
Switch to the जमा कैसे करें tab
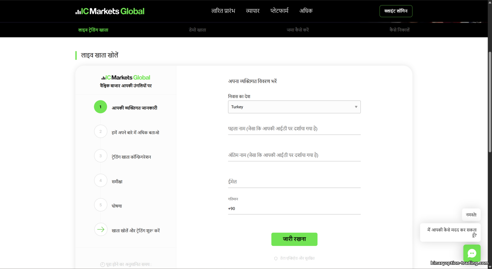(297, 30)
